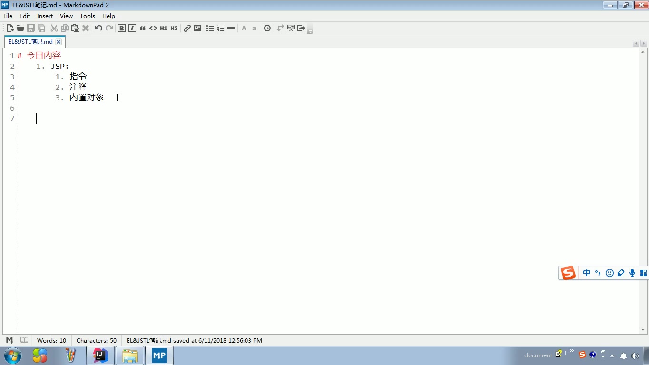Copy selection using the toolbar icon

pos(65,29)
